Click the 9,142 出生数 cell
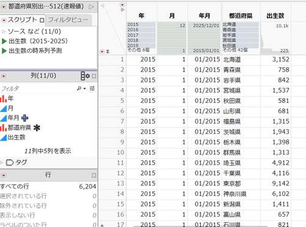Image resolution: width=306 pixels, height=227 pixels. (275, 184)
